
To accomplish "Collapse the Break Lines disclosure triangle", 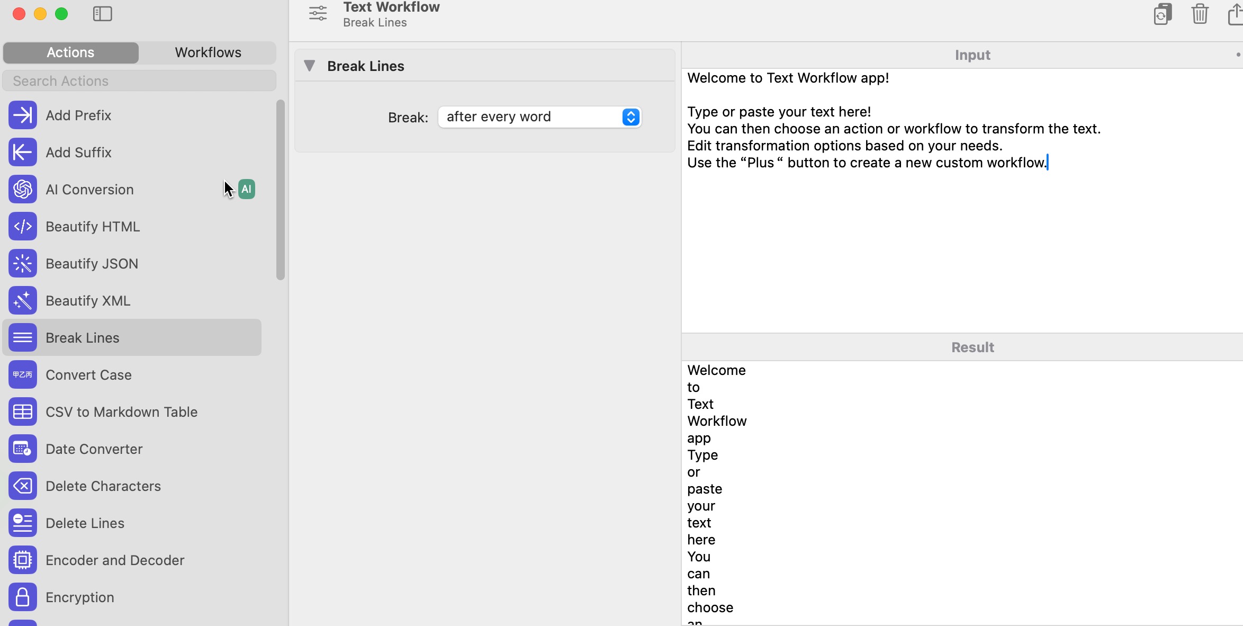I will pyautogui.click(x=310, y=66).
